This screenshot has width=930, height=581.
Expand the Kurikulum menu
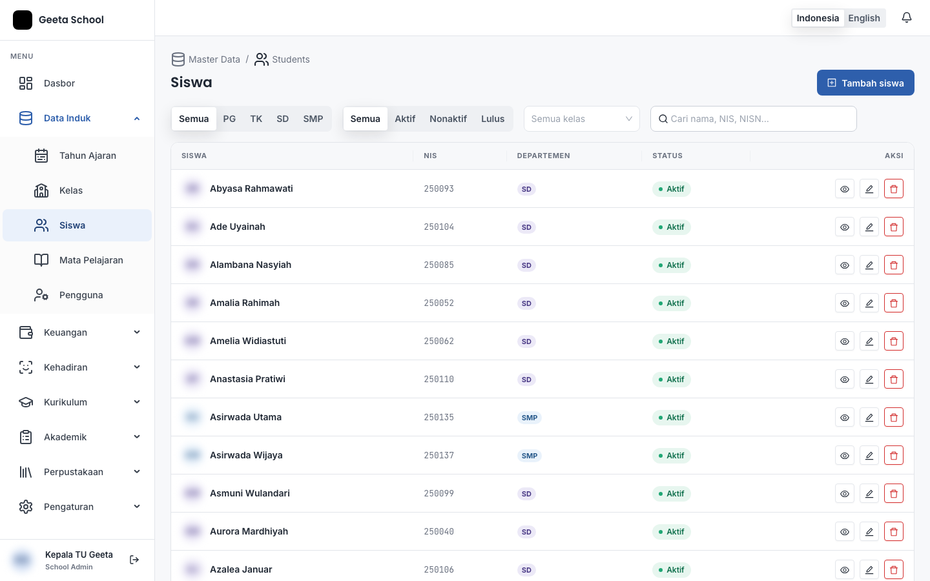coord(77,402)
